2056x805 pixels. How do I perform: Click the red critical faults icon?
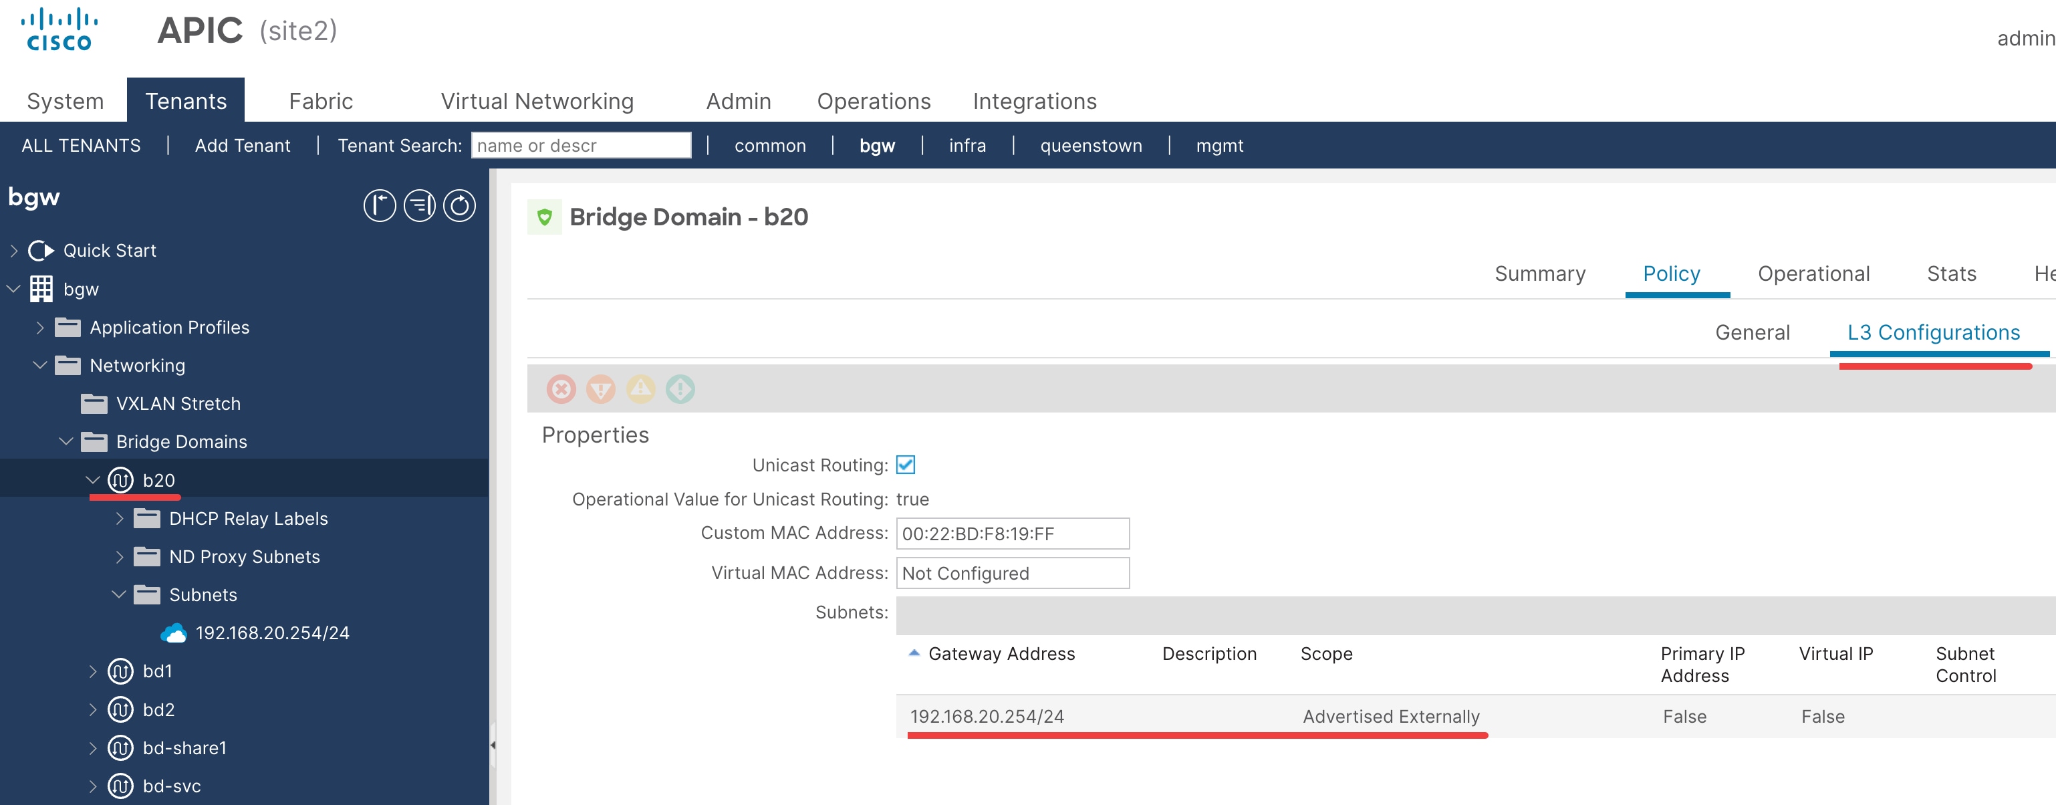[x=561, y=389]
